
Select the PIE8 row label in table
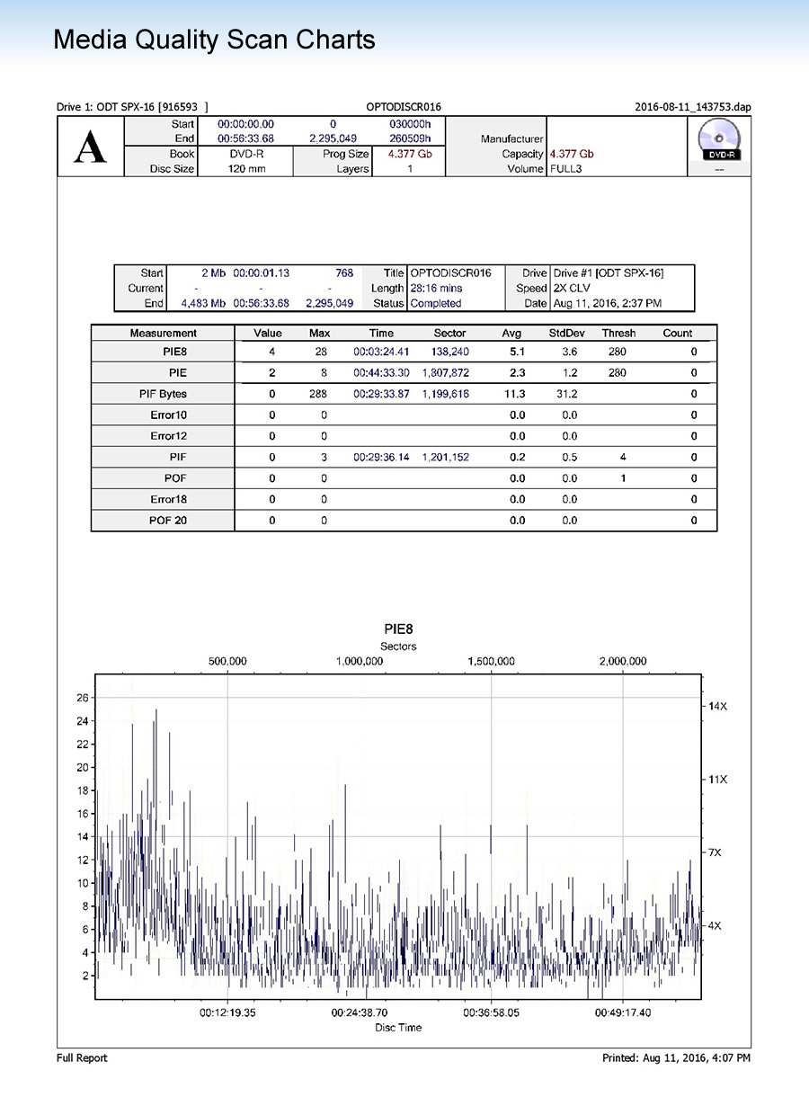point(173,352)
